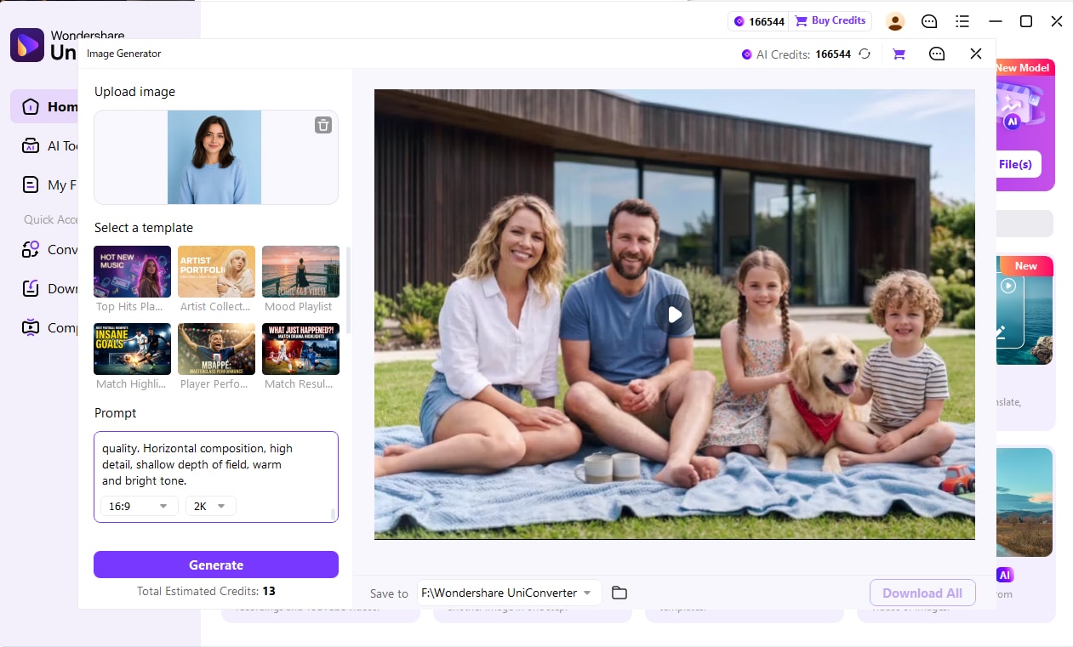
Task: Open AI Tools in the sidebar
Action: point(50,145)
